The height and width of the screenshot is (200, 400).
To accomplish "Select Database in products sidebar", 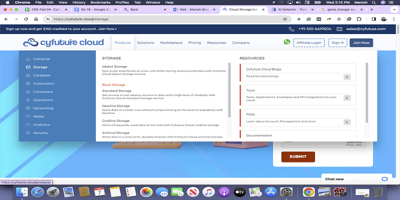I will pos(41,75).
